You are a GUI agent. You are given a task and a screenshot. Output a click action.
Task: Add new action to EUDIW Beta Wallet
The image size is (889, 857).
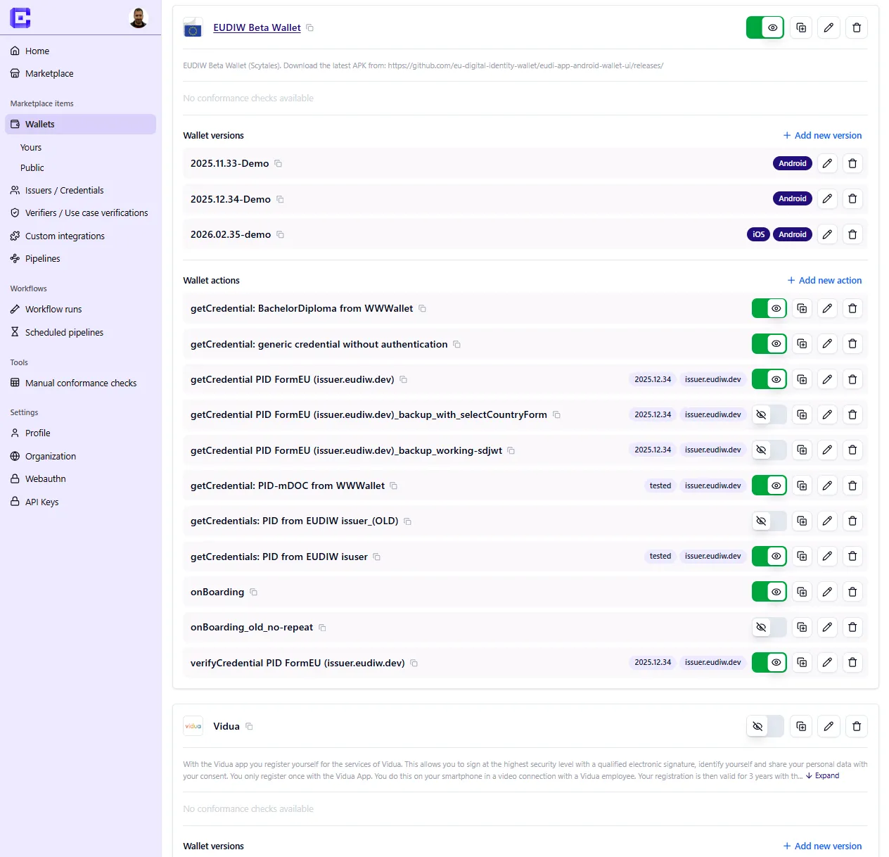click(x=824, y=280)
